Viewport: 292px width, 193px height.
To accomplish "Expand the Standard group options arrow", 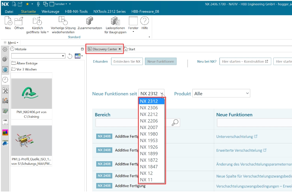I will [149, 37].
